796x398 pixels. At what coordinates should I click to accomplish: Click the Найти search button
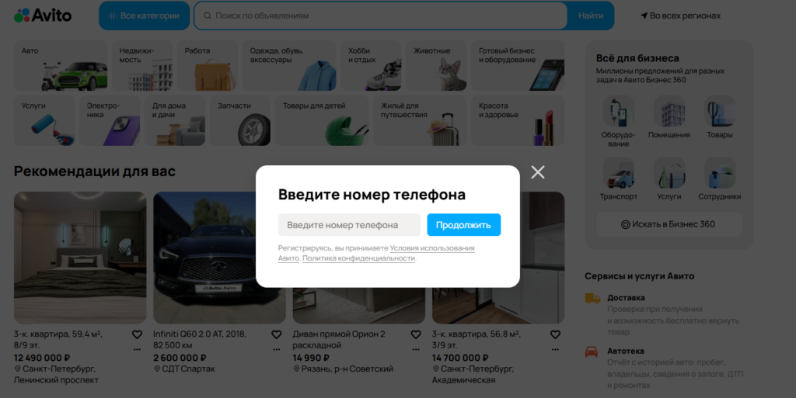[x=591, y=16]
